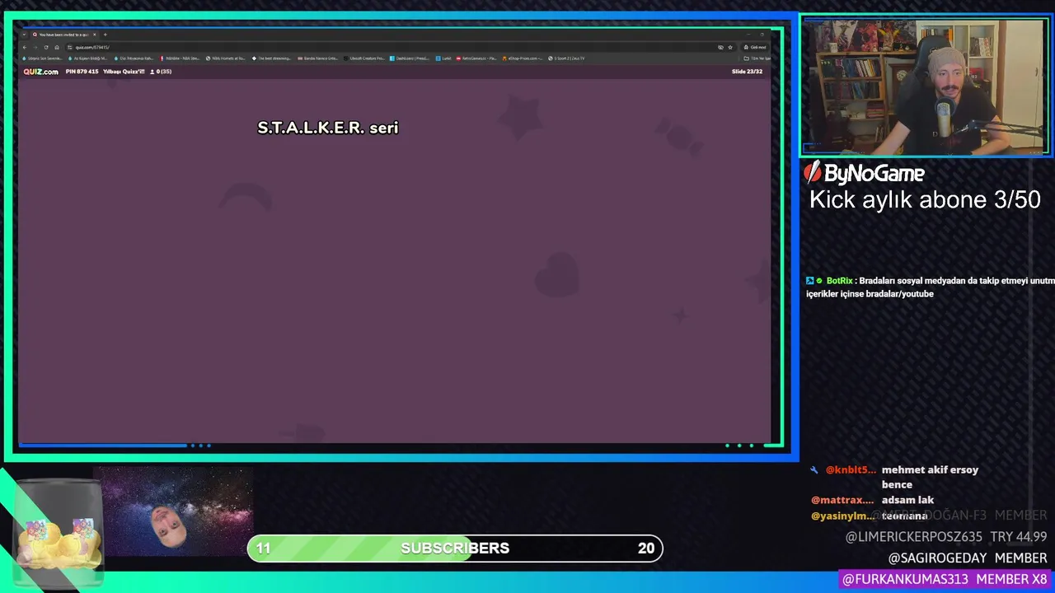Click the PIN 879 415 text
1055x593 pixels.
click(x=82, y=72)
